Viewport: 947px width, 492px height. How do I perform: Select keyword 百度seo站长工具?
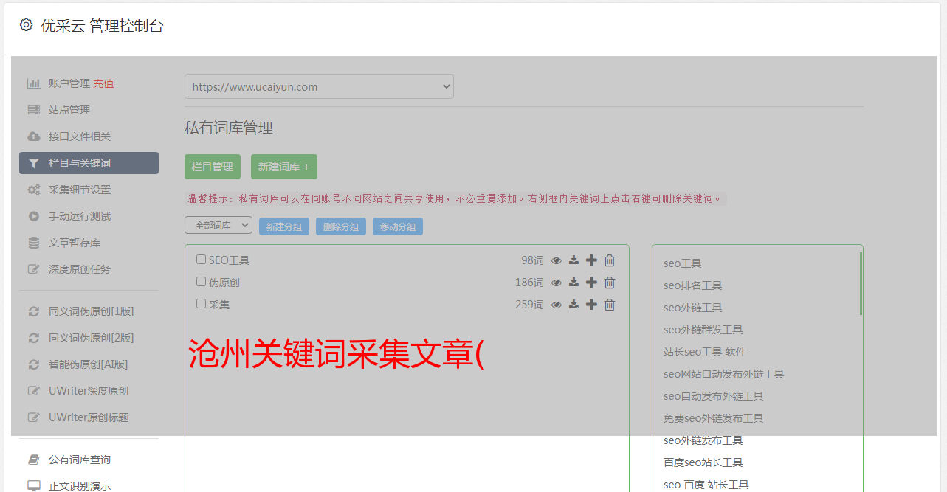tap(703, 462)
